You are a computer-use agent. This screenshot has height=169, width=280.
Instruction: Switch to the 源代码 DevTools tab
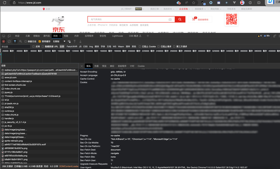tap(46, 36)
